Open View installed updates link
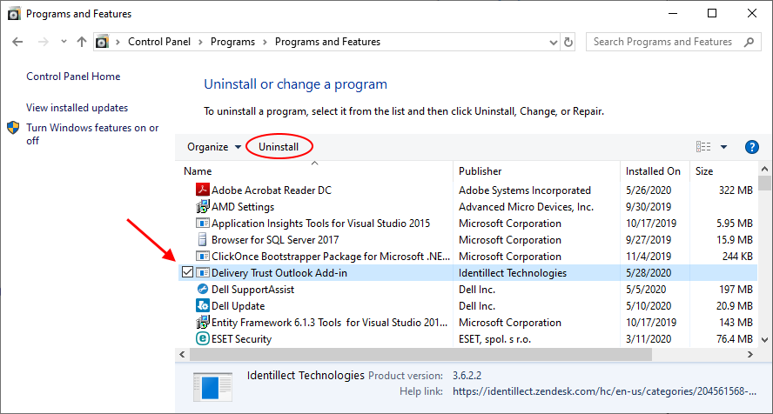Screen dimensions: 773x414 coord(77,107)
